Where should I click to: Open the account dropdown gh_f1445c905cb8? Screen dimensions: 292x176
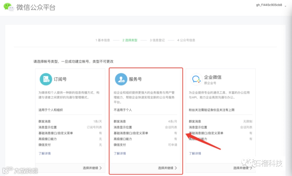tap(271, 5)
